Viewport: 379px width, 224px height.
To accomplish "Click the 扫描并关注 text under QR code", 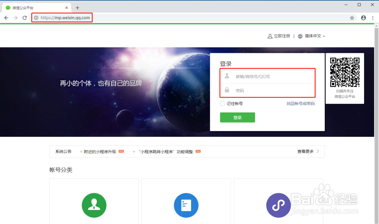I will click(x=345, y=91).
